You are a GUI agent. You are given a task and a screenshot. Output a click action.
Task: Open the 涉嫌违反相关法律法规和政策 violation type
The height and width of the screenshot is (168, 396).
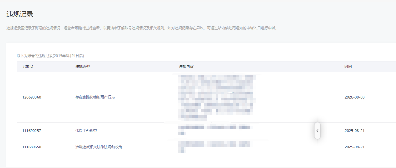pyautogui.click(x=99, y=147)
